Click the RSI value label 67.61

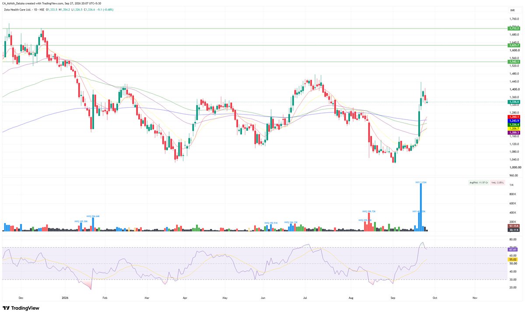click(514, 248)
